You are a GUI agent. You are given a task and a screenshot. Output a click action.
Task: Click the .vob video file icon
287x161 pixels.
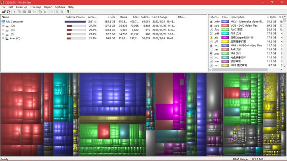click(x=211, y=26)
